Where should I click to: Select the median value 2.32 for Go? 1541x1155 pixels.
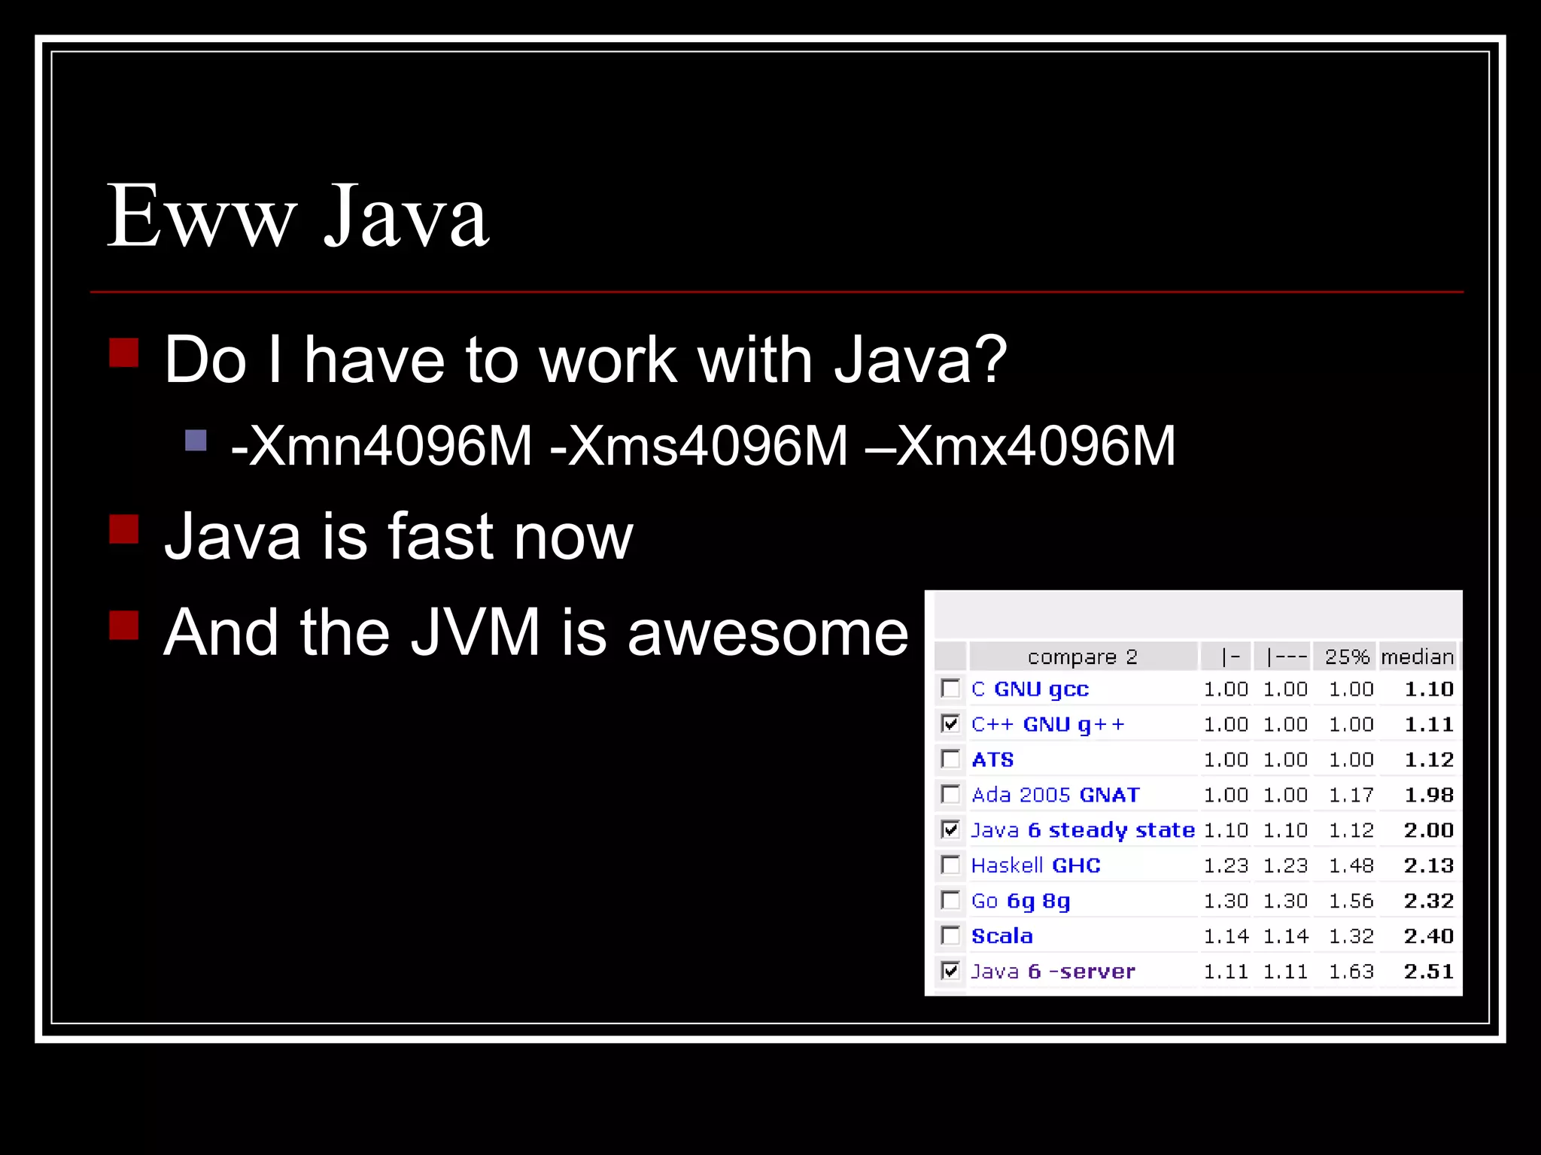[1429, 901]
